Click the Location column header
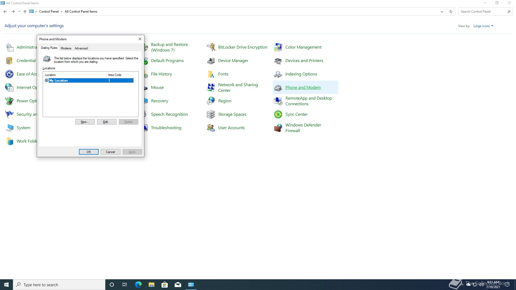Viewport: 516px width, 290px height. (74, 75)
